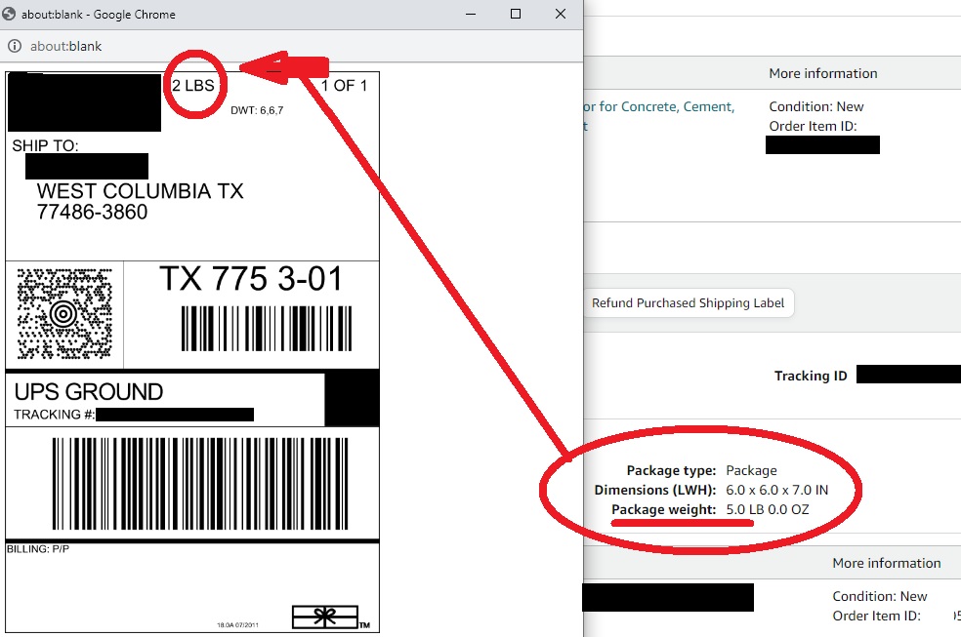This screenshot has width=961, height=637.
Task: Select 'WEST COLUMBIA TX' address line
Action: [x=141, y=191]
